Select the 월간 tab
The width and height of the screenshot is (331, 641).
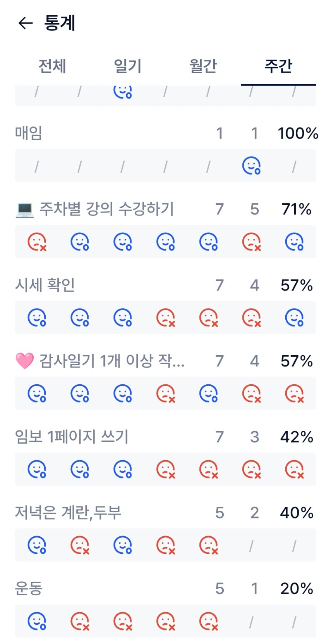point(203,66)
